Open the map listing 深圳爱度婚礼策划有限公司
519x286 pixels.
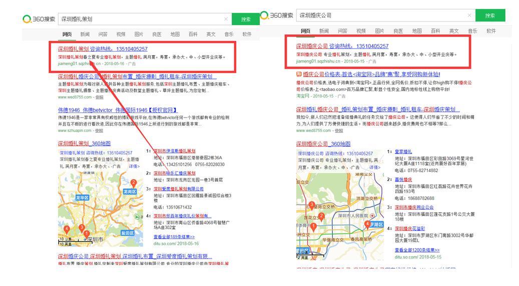pos(178,189)
